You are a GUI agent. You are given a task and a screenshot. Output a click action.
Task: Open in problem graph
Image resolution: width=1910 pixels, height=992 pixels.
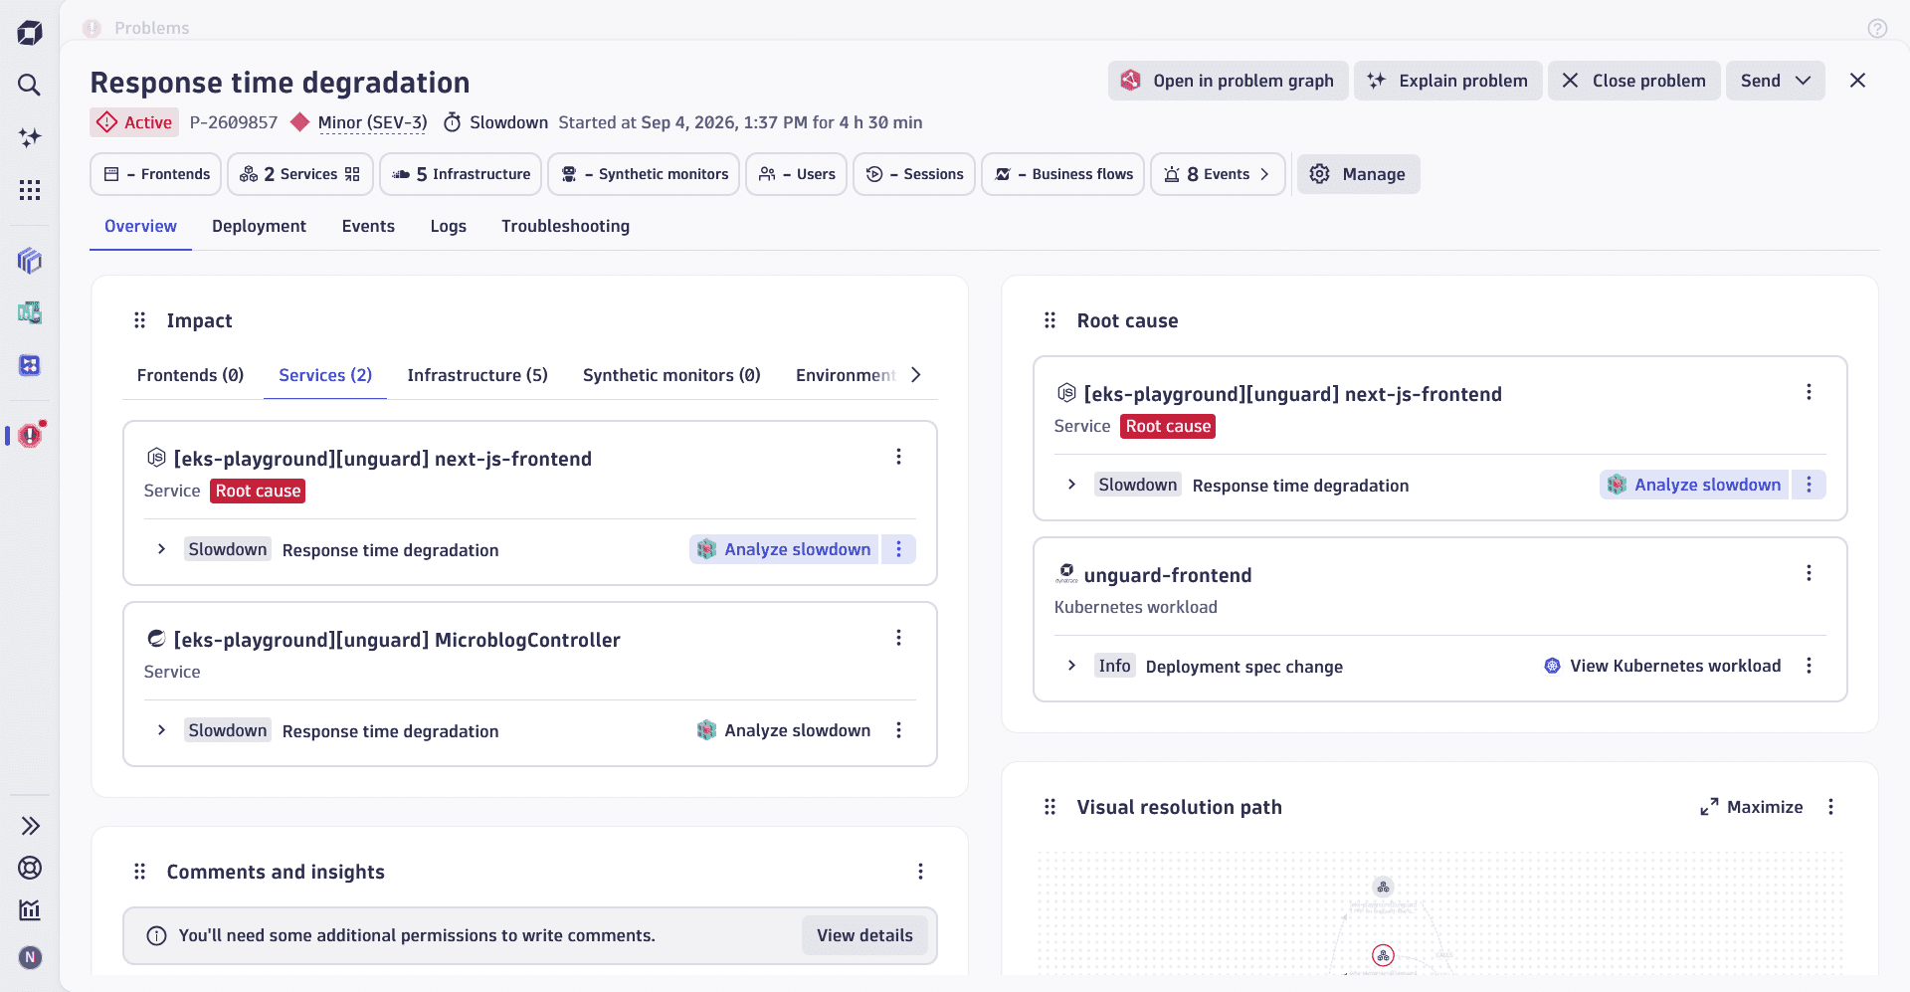pos(1229,81)
